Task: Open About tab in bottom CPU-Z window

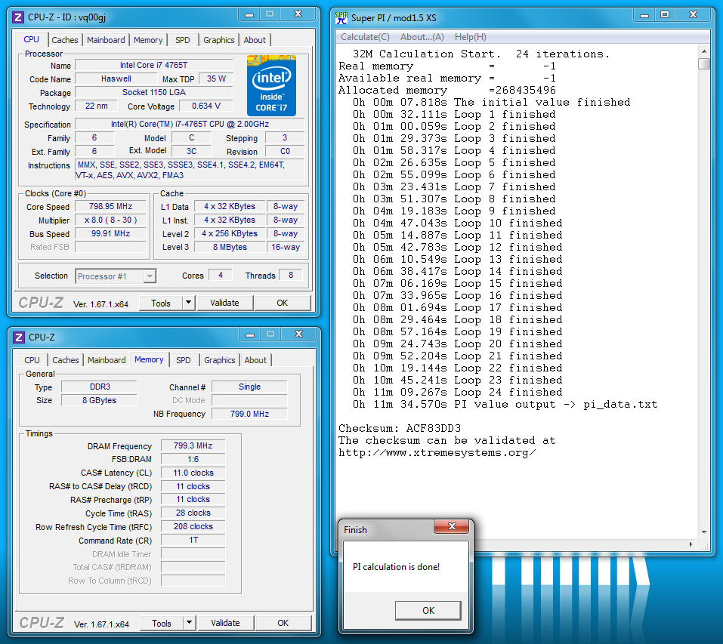Action: (x=255, y=360)
